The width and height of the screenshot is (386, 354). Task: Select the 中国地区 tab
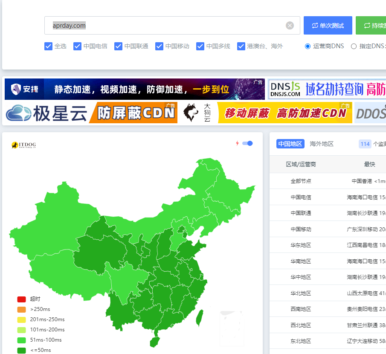click(x=290, y=144)
